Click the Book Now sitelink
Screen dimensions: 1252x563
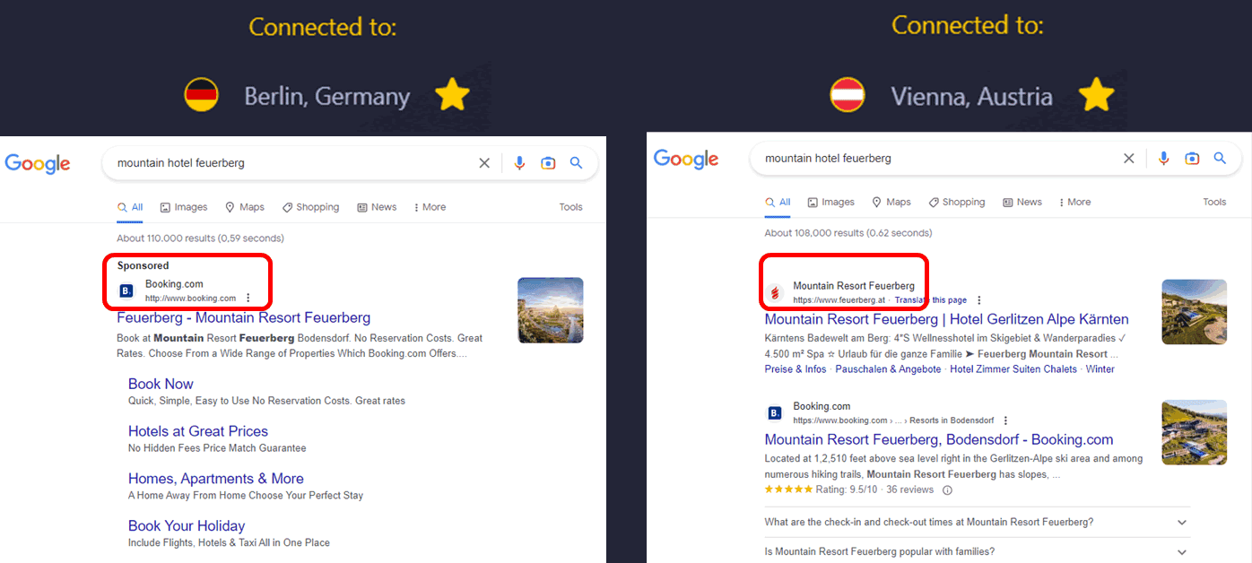coord(161,384)
